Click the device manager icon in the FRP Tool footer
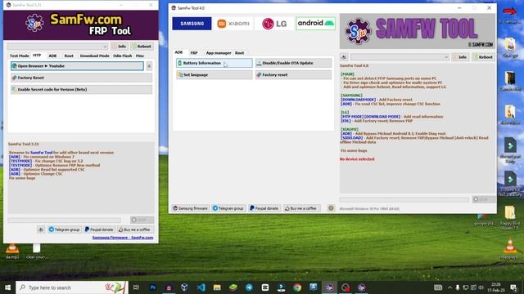 click(41, 229)
